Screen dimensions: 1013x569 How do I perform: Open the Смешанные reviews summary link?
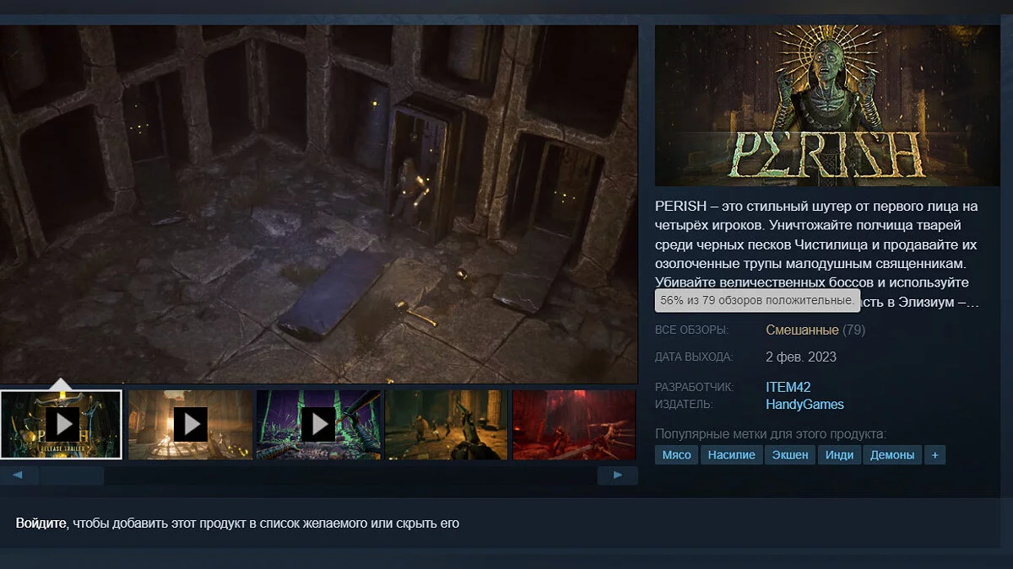pyautogui.click(x=802, y=330)
